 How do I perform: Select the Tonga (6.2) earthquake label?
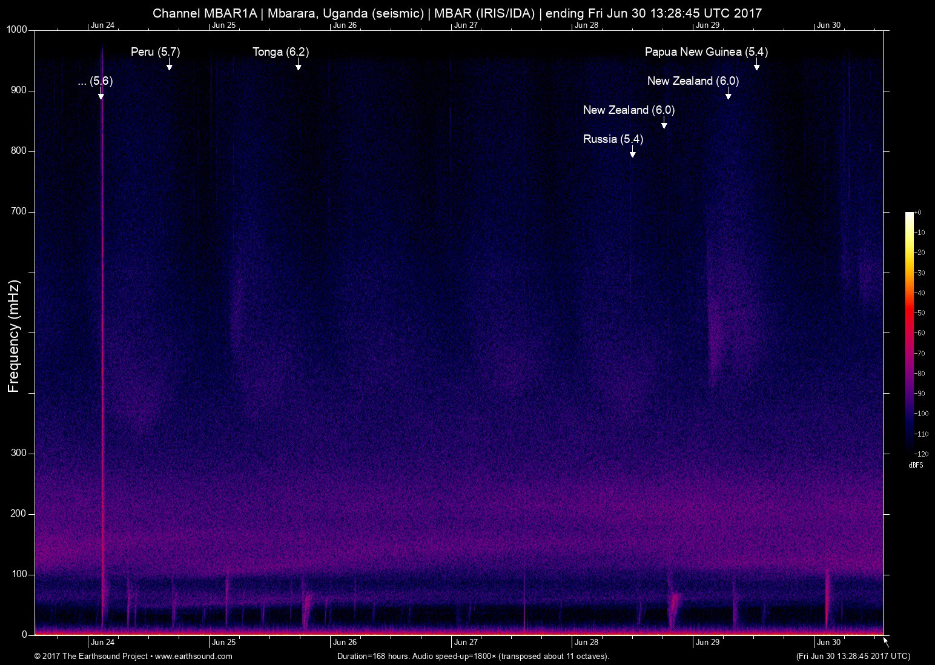click(x=280, y=52)
